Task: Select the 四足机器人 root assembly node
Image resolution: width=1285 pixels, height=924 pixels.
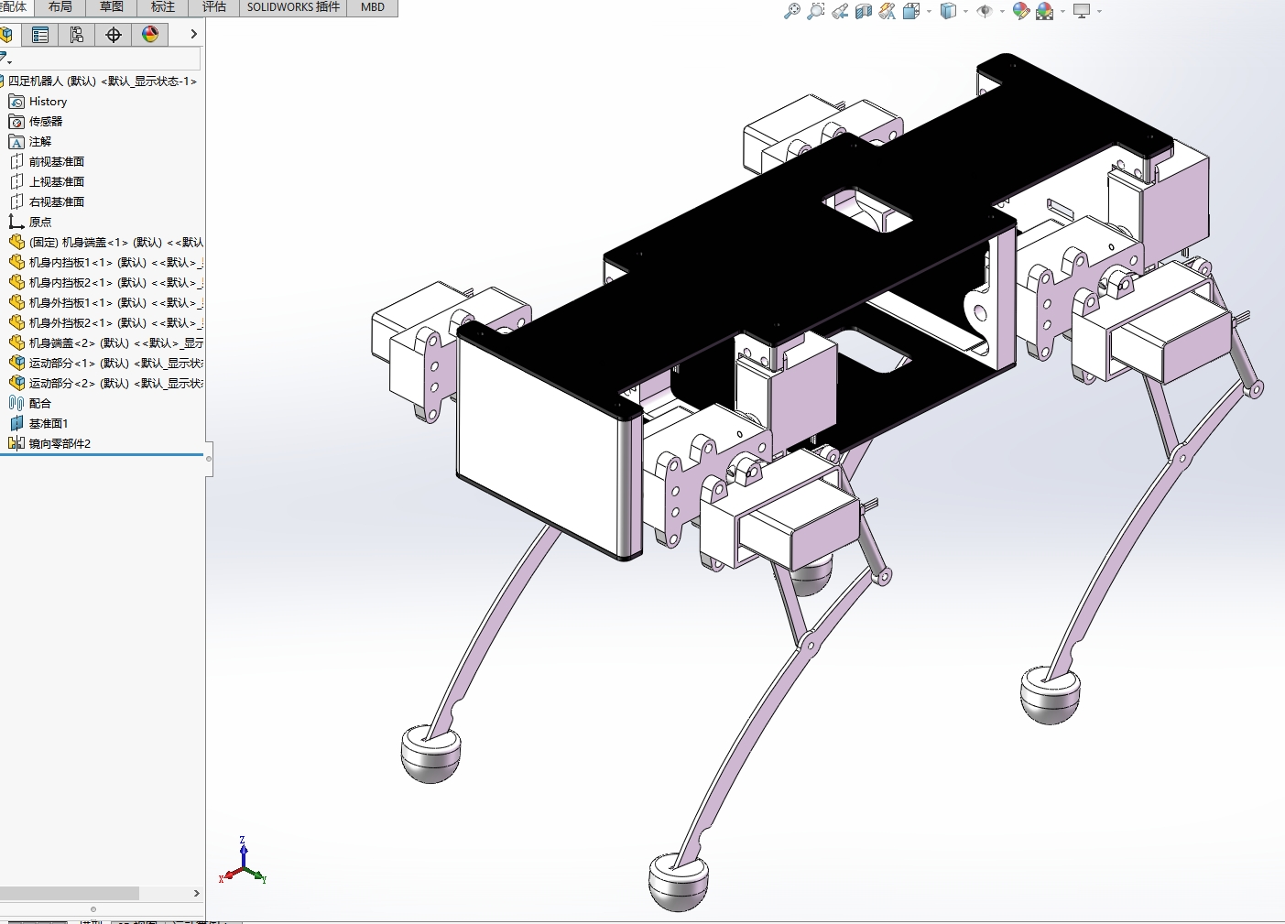Action: click(102, 82)
